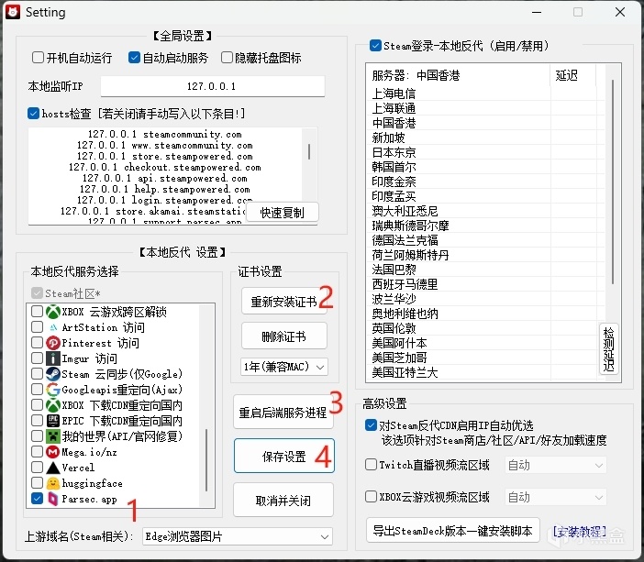Screen dimensions: 644x562
Task: Check the Vercel service checkbox
Action: tap(38, 468)
